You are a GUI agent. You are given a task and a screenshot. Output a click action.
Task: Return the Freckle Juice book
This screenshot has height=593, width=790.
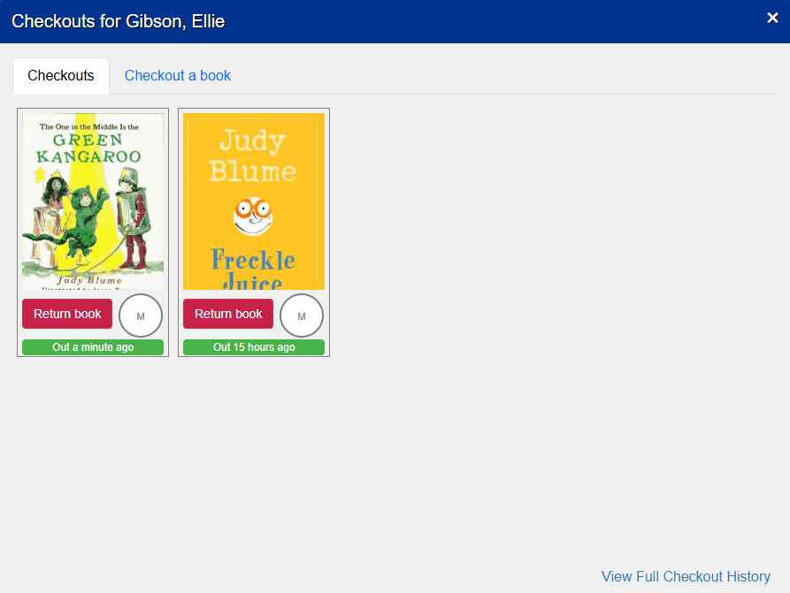pyautogui.click(x=228, y=314)
